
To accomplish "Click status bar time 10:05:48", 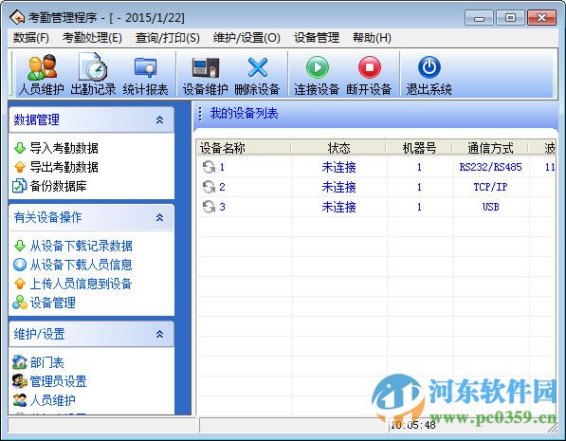I will point(413,425).
